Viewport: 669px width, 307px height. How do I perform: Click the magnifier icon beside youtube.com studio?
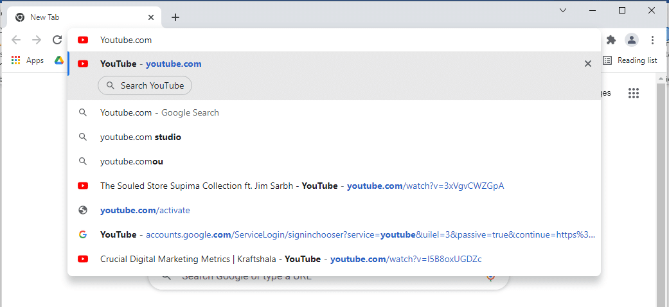(83, 137)
